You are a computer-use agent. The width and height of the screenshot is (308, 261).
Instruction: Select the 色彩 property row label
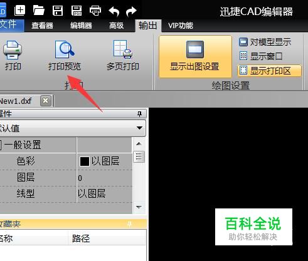click(26, 161)
